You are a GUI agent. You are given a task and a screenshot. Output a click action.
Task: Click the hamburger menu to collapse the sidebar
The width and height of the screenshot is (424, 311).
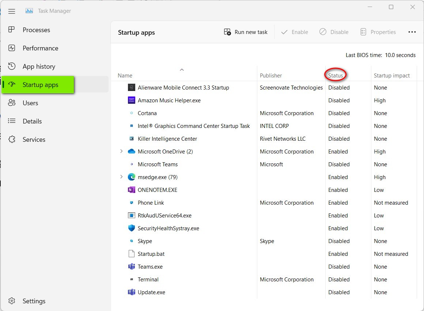[x=12, y=11]
